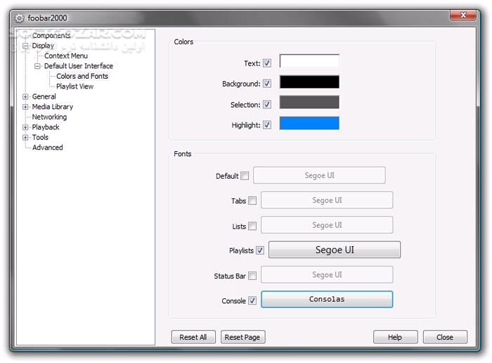This screenshot has width=492, height=363.
Task: Click the Consolas console font button
Action: 327,300
